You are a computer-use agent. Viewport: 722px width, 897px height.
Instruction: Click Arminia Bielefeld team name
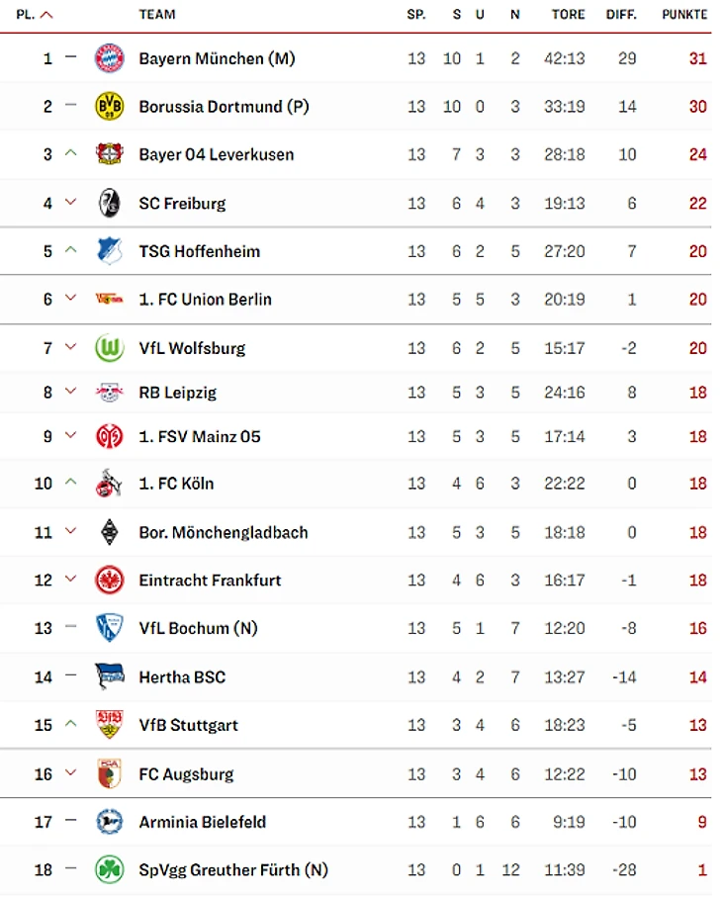point(202,822)
